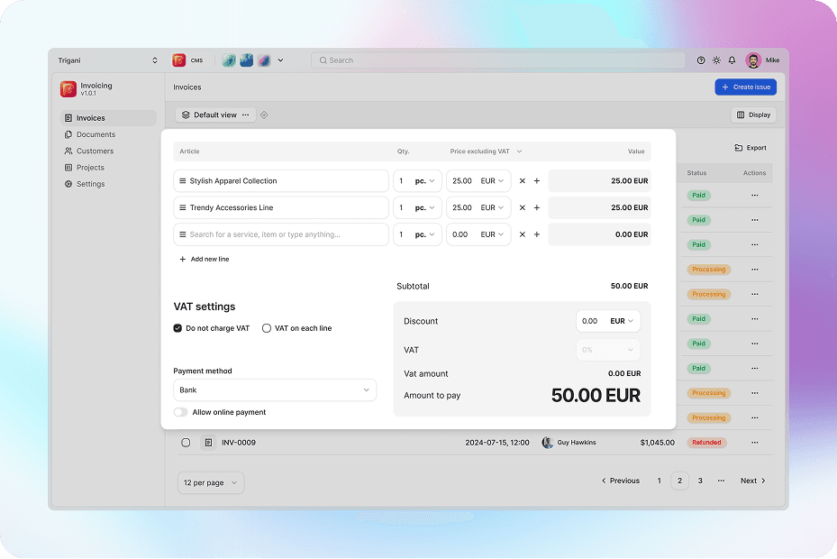Go to Documents in the sidebar
The height and width of the screenshot is (559, 837).
[96, 134]
